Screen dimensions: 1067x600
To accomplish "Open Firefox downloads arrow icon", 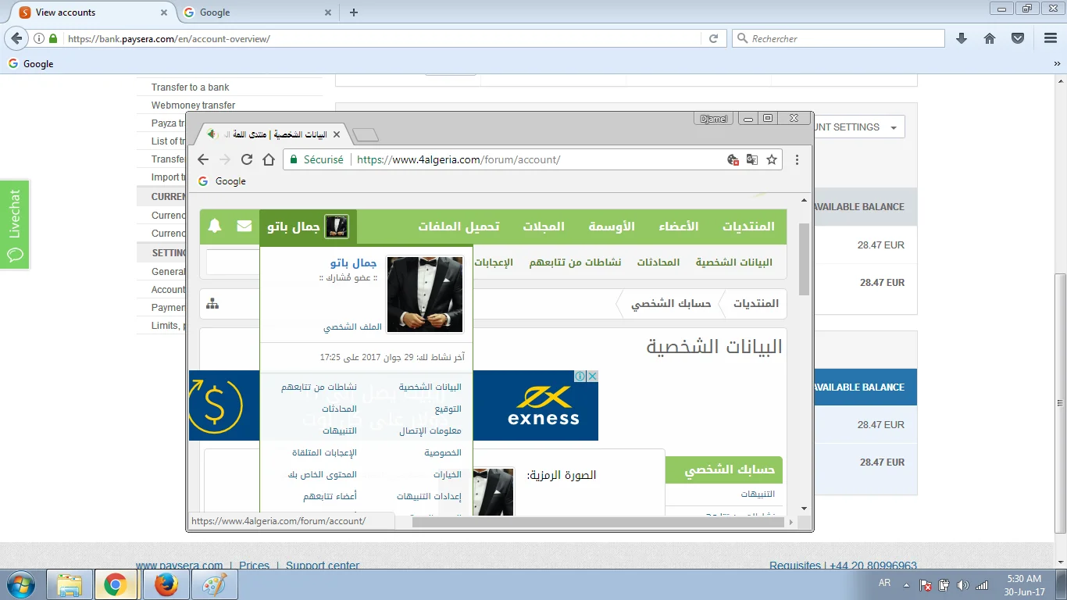I will (x=962, y=38).
